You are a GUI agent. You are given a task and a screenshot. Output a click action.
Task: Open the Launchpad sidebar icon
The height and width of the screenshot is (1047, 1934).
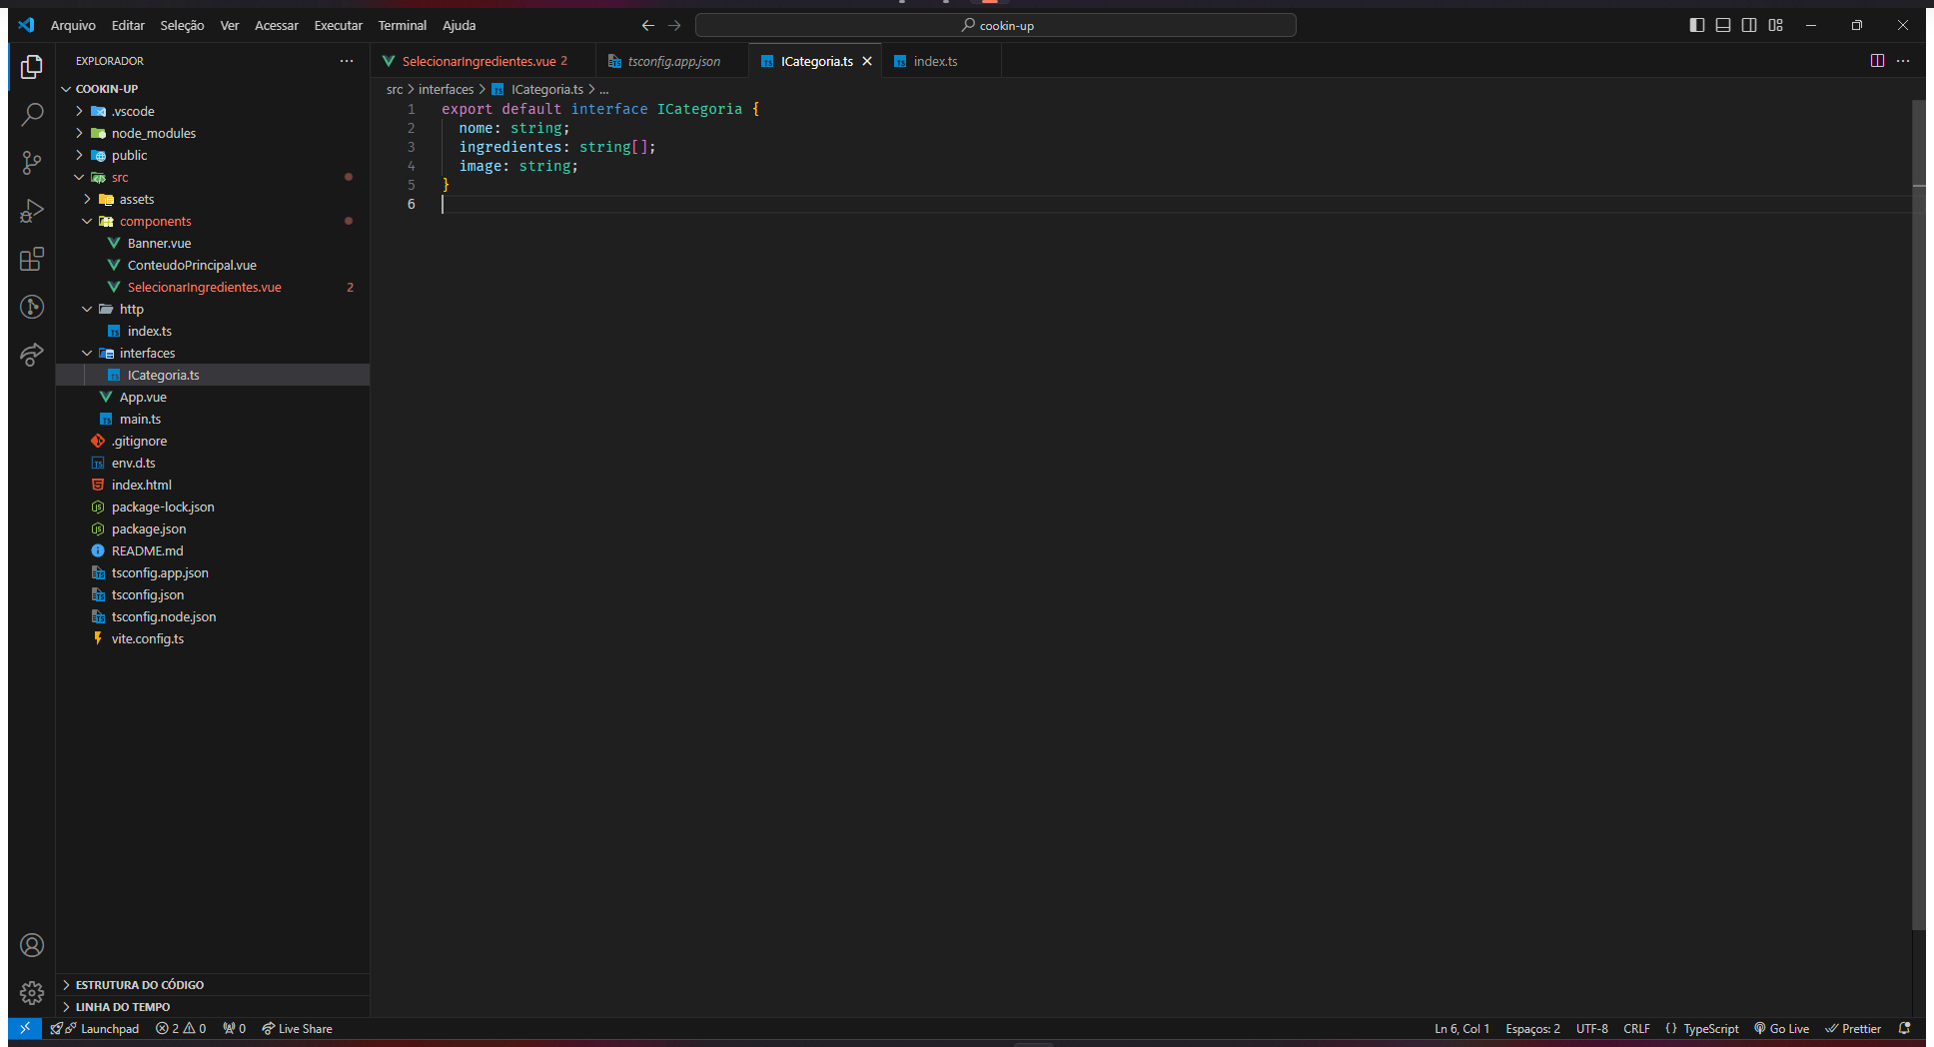32,307
